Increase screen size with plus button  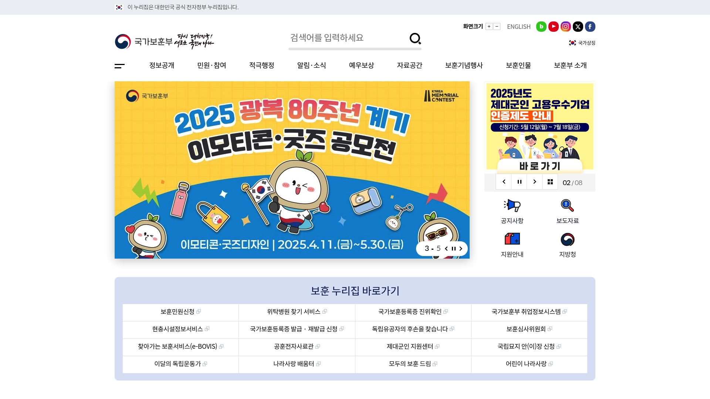(489, 27)
